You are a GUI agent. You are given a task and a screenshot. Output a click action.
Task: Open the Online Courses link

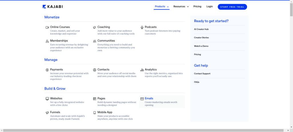pos(60,27)
